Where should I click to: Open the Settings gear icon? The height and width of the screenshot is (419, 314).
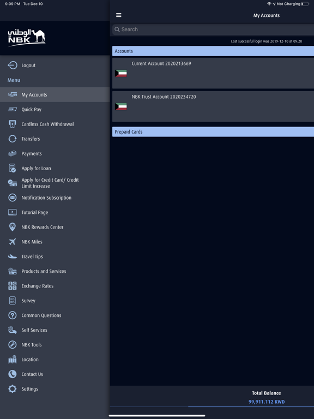coord(13,388)
